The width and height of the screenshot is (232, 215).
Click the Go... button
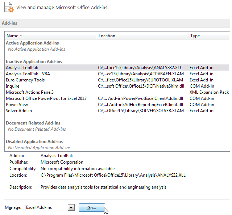click(x=92, y=208)
